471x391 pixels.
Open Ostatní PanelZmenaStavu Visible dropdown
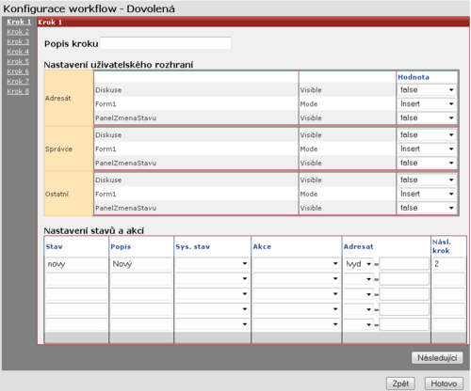[x=427, y=208]
